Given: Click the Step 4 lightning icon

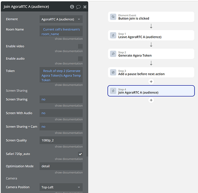Looking at the screenshot, I should pyautogui.click(x=113, y=91).
